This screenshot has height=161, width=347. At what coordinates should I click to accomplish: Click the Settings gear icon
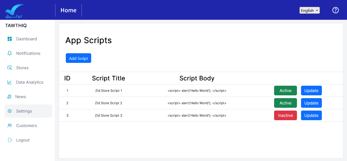10,111
